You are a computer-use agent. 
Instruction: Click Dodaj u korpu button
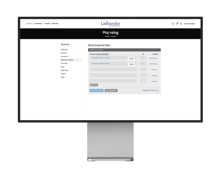click(96, 90)
